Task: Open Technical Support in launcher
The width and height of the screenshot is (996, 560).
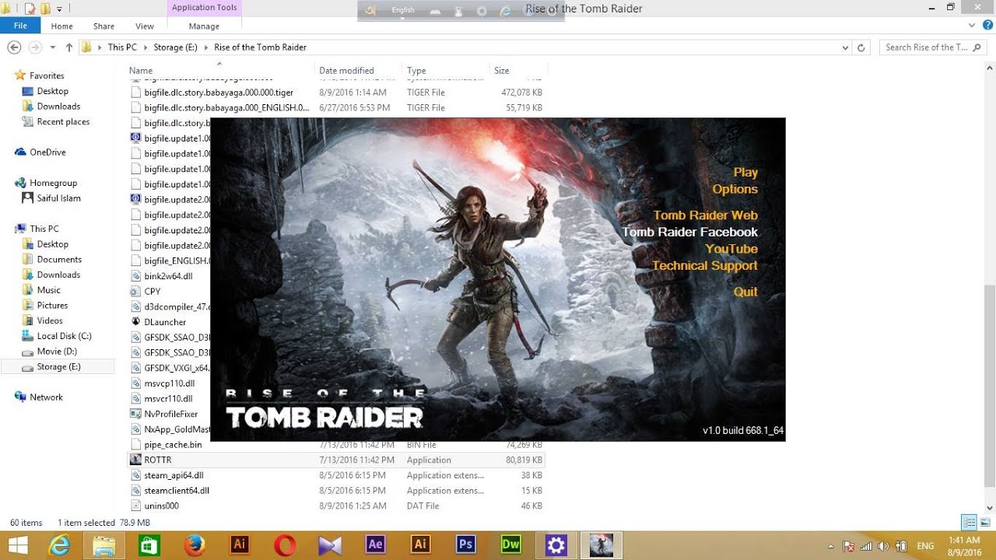Action: point(705,265)
